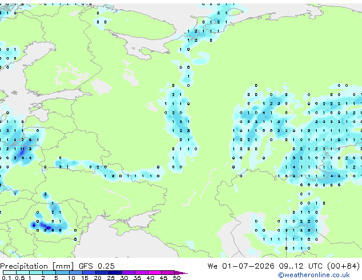Screen dimensions: 362x280
Task: Select the 5–10 mm legend swatch
Action: coord(62,273)
